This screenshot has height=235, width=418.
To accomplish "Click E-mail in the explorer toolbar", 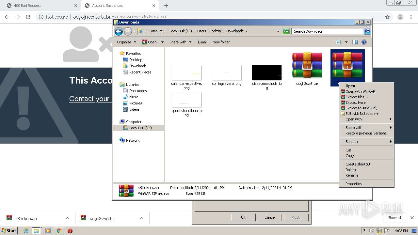I will tap(202, 42).
